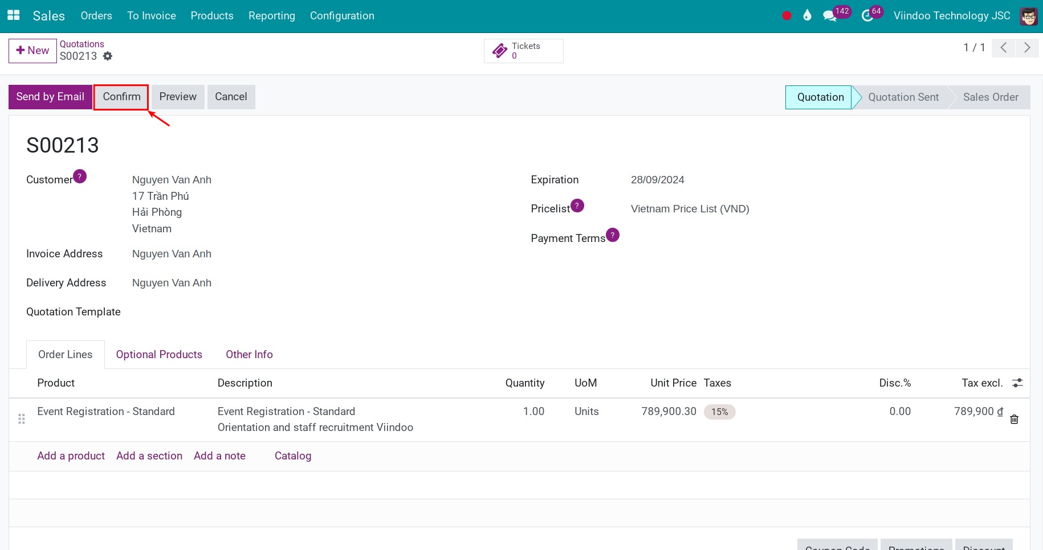Open the Reporting menu
The width and height of the screenshot is (1043, 550).
[x=272, y=16]
